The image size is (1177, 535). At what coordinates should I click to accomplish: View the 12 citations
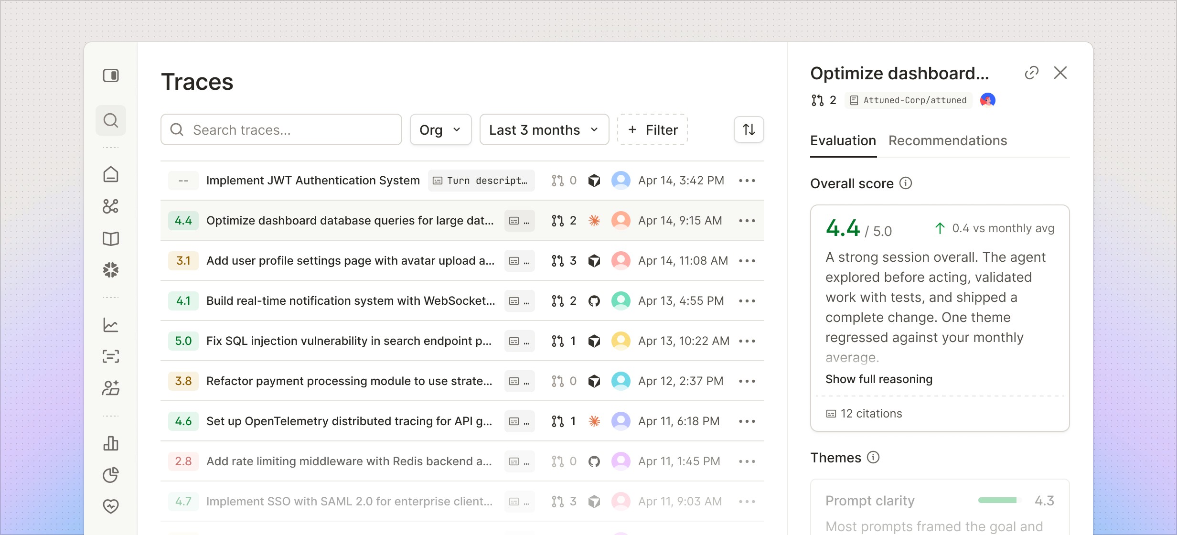pos(864,414)
